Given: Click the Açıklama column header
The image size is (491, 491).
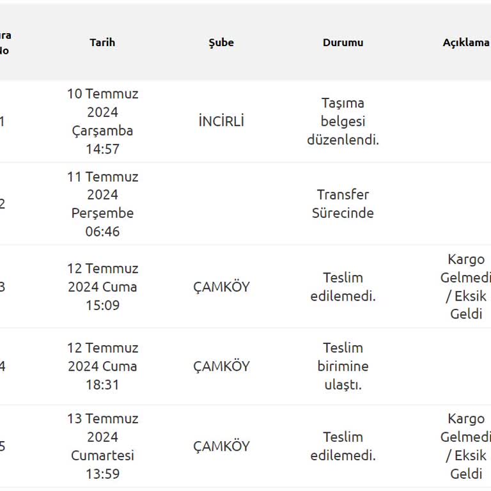Looking at the screenshot, I should pos(465,43).
